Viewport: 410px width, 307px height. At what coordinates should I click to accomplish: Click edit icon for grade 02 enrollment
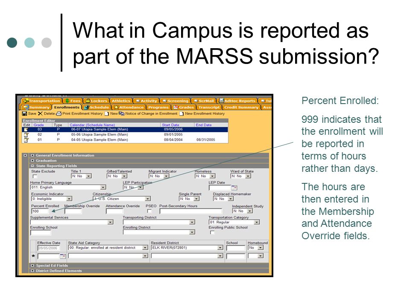pyautogui.click(x=26, y=135)
